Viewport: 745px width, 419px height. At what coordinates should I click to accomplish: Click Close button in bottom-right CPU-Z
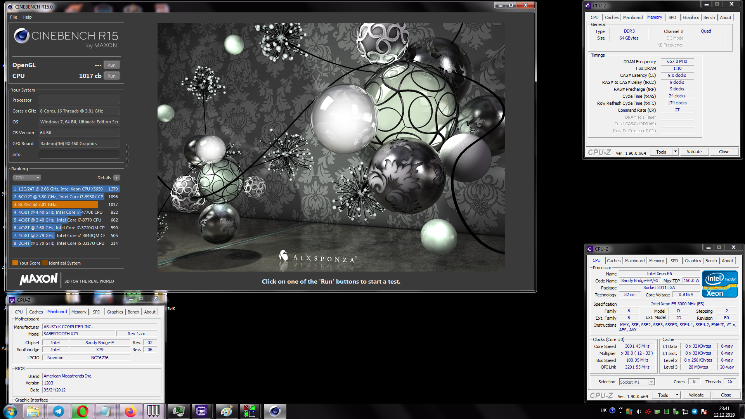click(x=726, y=395)
